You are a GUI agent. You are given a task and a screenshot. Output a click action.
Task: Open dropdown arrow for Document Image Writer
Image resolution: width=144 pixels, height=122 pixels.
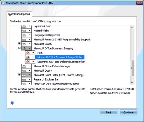pyautogui.click(x=33, y=57)
